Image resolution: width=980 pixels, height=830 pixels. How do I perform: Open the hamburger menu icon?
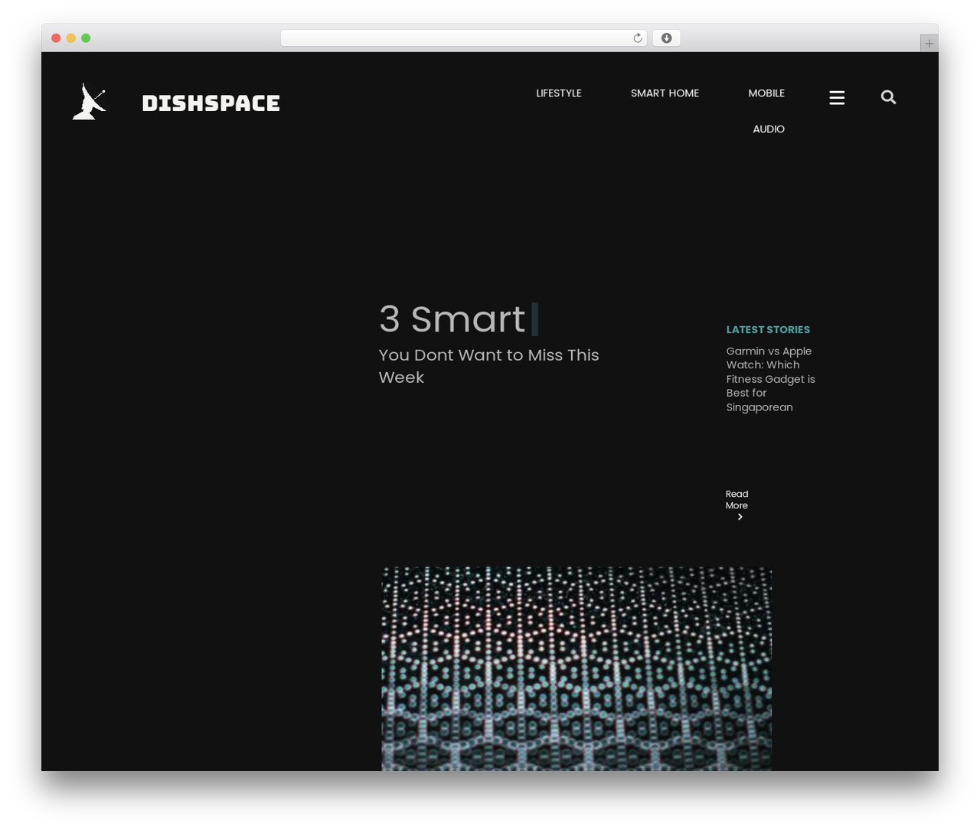(837, 97)
